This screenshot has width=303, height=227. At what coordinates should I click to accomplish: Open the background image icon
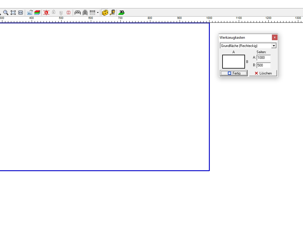click(30, 12)
